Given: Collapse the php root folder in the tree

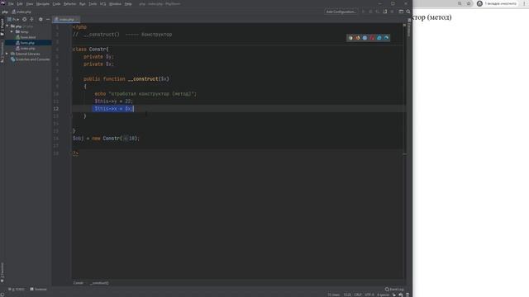Looking at the screenshot, I should click(7, 26).
